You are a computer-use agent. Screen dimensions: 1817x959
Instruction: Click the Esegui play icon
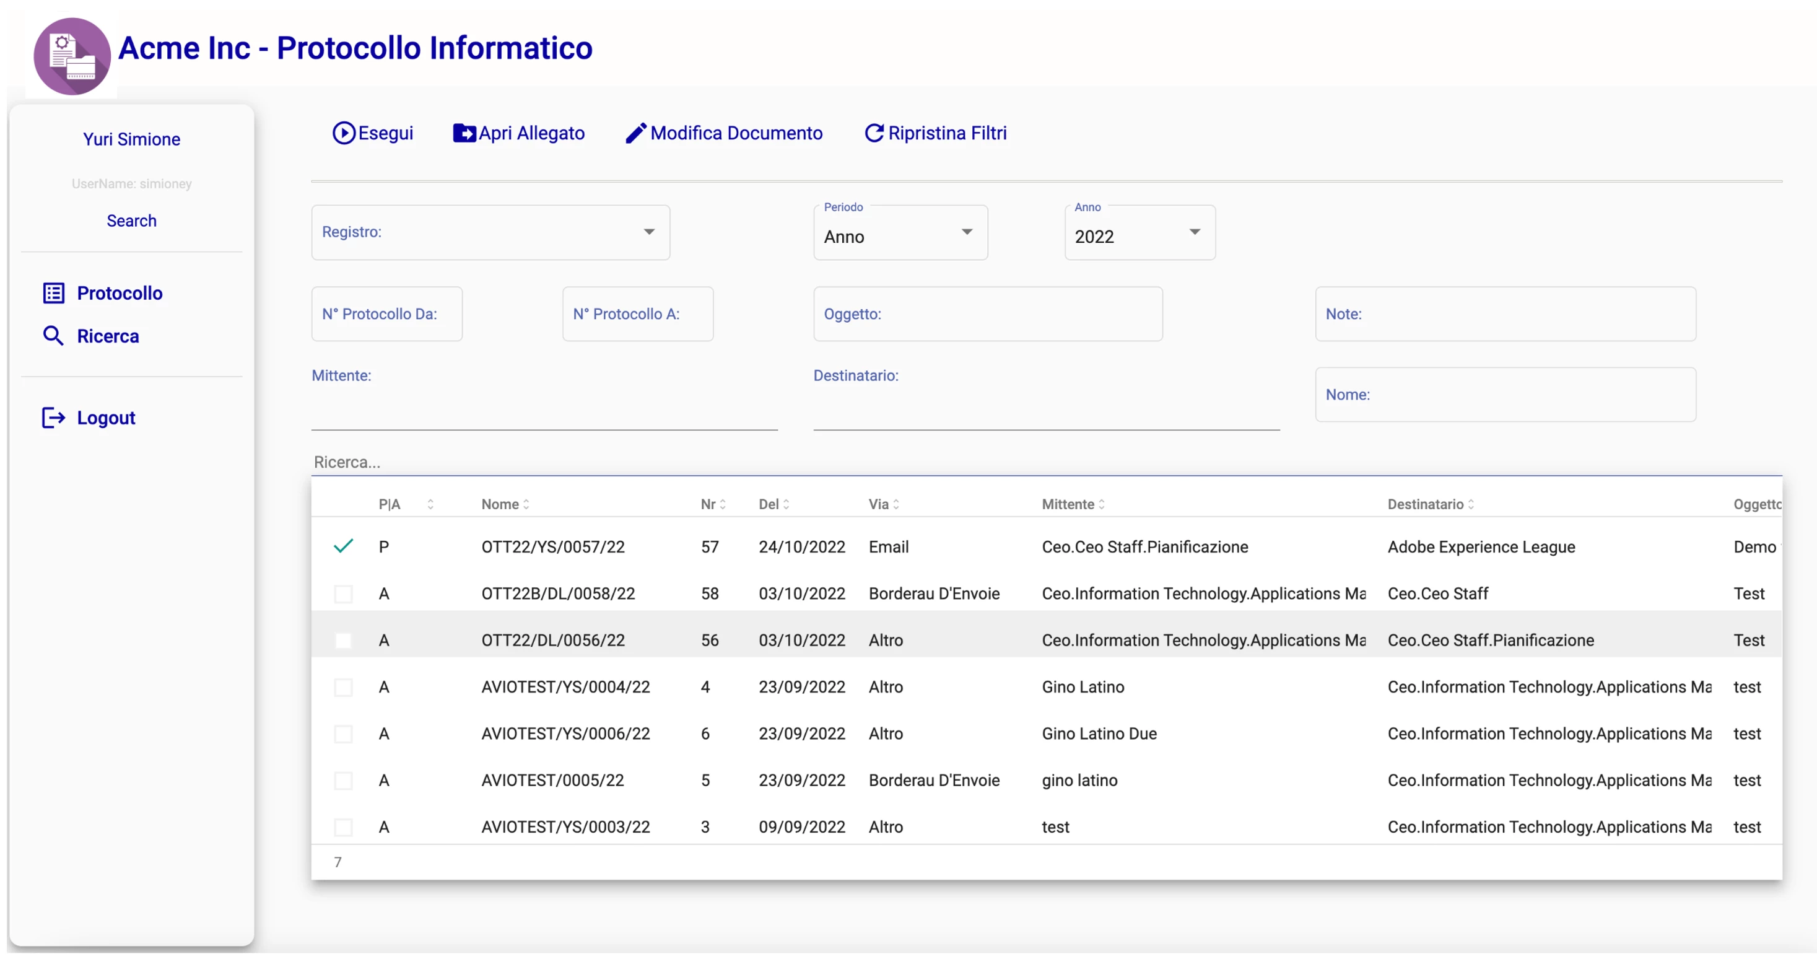344,133
